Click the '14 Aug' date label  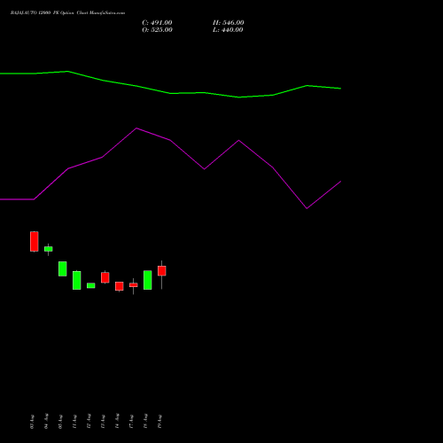point(117,422)
